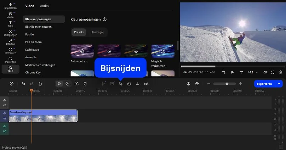The height and width of the screenshot is (150, 286).
Task: Adjust the timeline zoom slider
Action: pos(224,84)
